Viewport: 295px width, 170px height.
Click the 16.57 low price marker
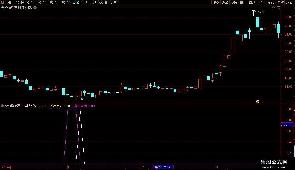83,99
